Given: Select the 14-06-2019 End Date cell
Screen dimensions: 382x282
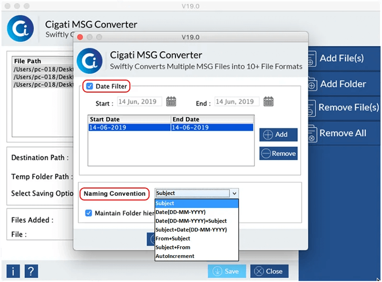Looking at the screenshot, I should [x=212, y=127].
